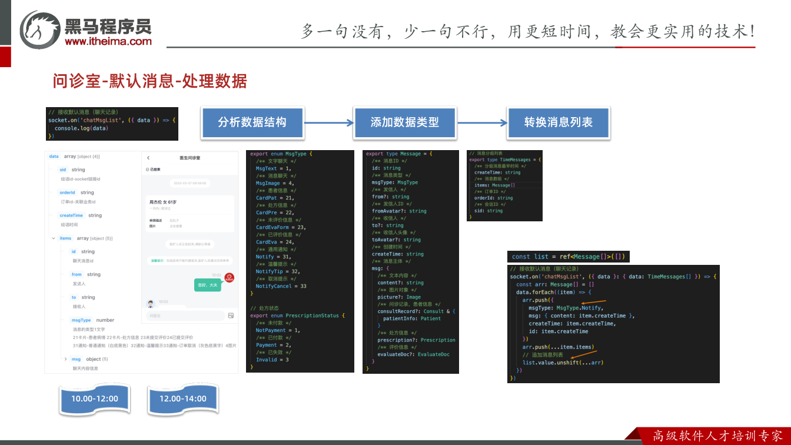Select the createTime field in tree

pos(71,215)
